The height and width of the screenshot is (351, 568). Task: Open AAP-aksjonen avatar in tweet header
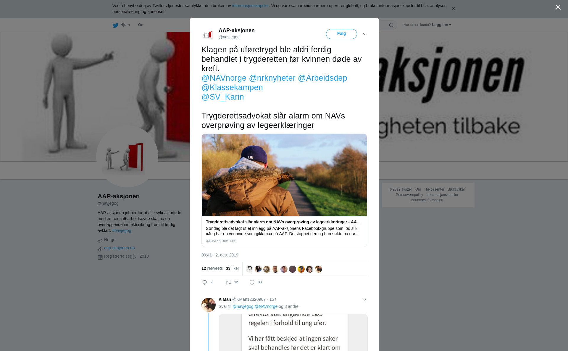pos(208,34)
